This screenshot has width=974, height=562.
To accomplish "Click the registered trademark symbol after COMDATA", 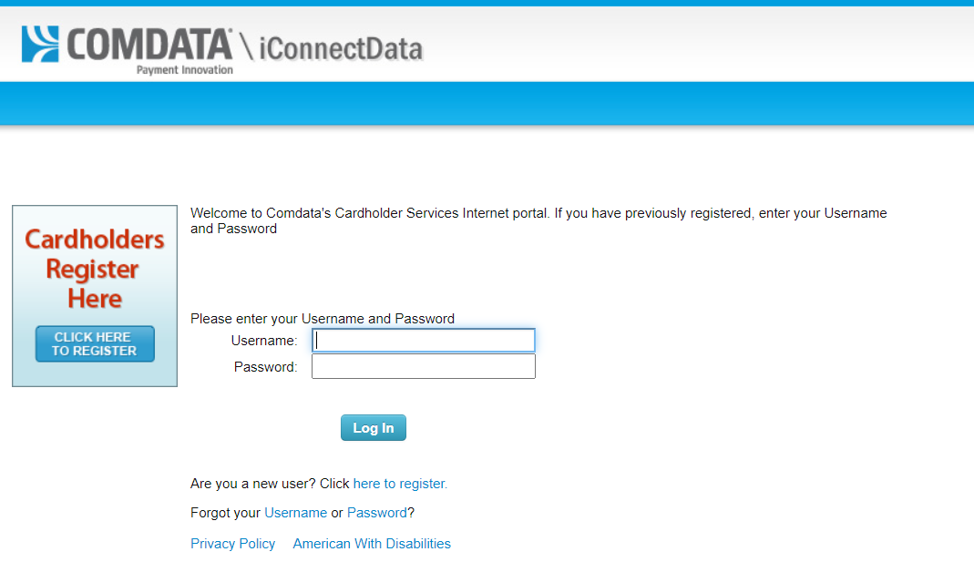I will 229,29.
